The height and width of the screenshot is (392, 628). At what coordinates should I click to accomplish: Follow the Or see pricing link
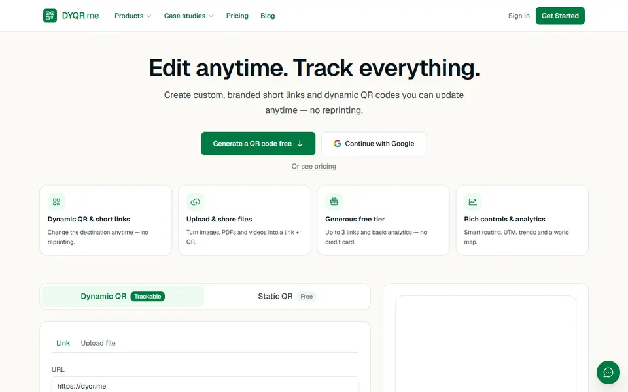click(313, 166)
